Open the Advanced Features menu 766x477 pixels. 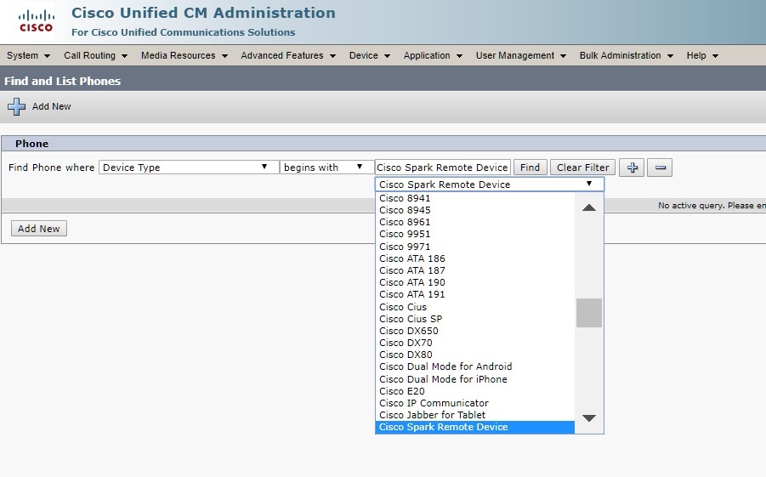(x=288, y=56)
